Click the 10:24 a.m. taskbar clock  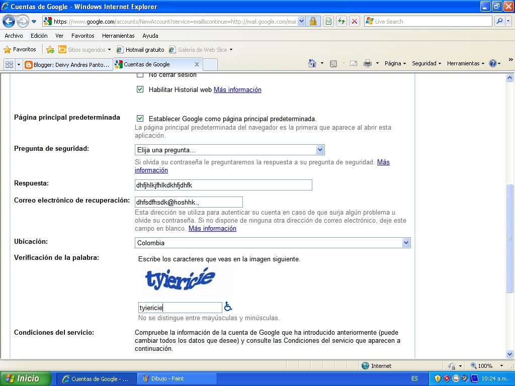coord(495,378)
